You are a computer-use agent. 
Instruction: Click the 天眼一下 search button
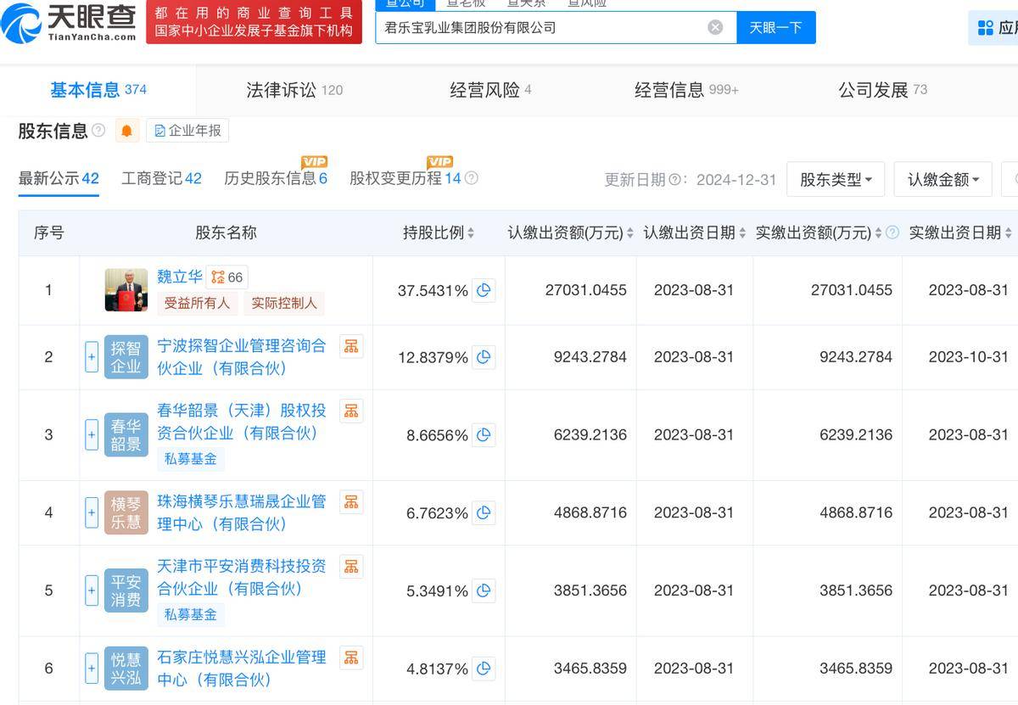(775, 27)
